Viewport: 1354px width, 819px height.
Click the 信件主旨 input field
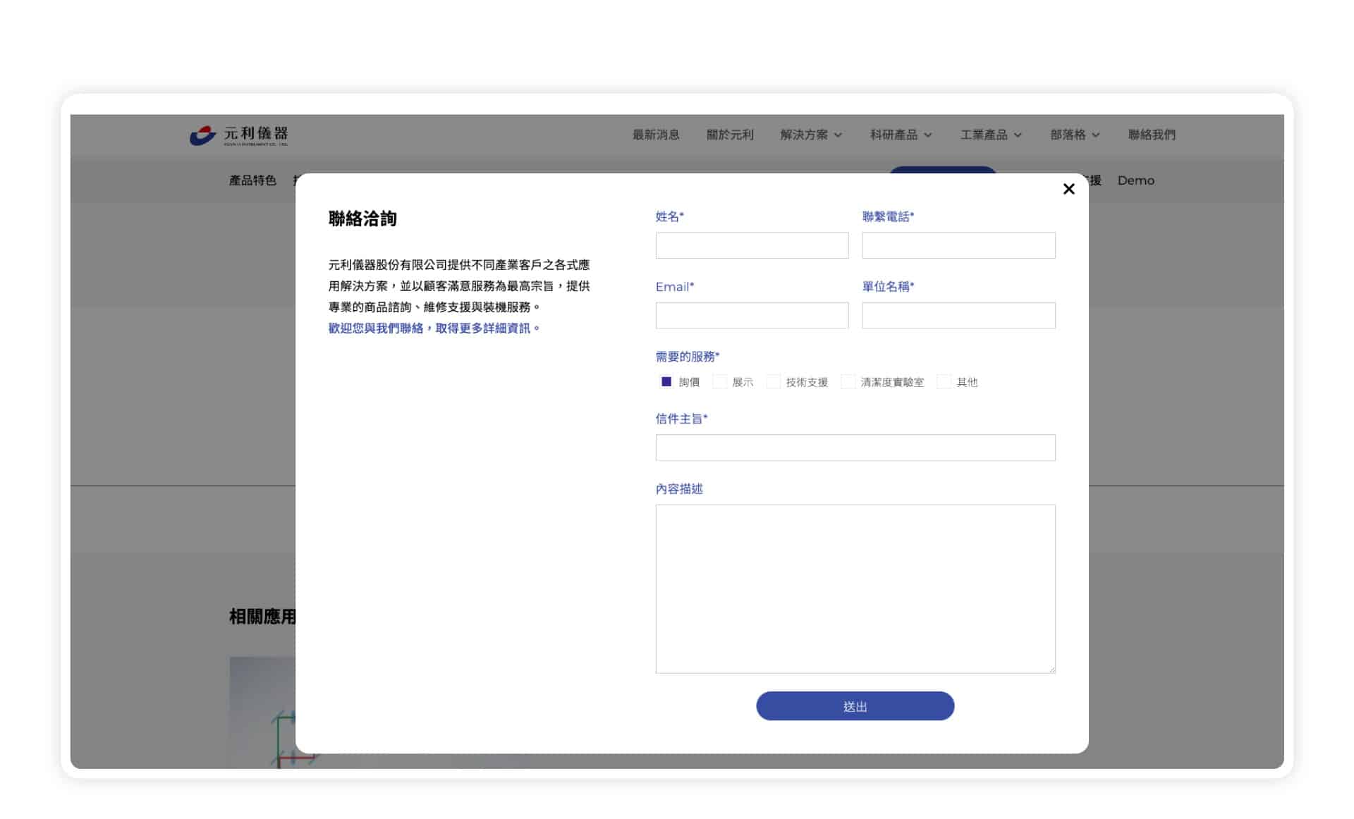[x=855, y=448]
